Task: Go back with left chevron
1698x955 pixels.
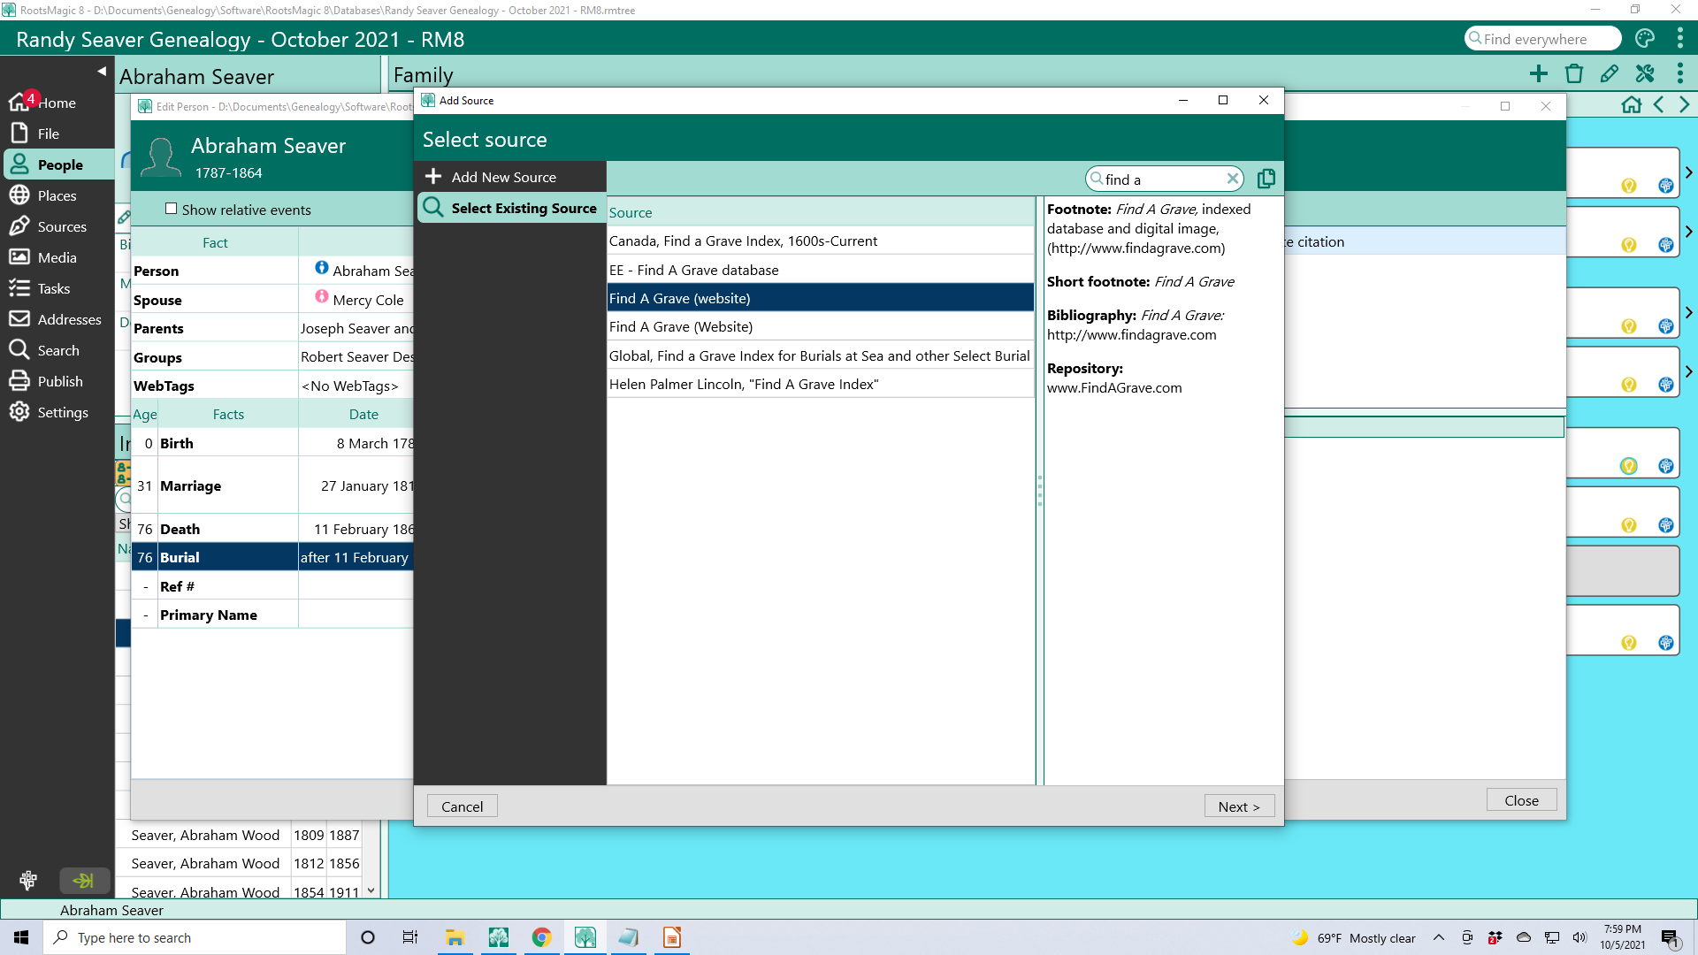Action: point(1659,104)
